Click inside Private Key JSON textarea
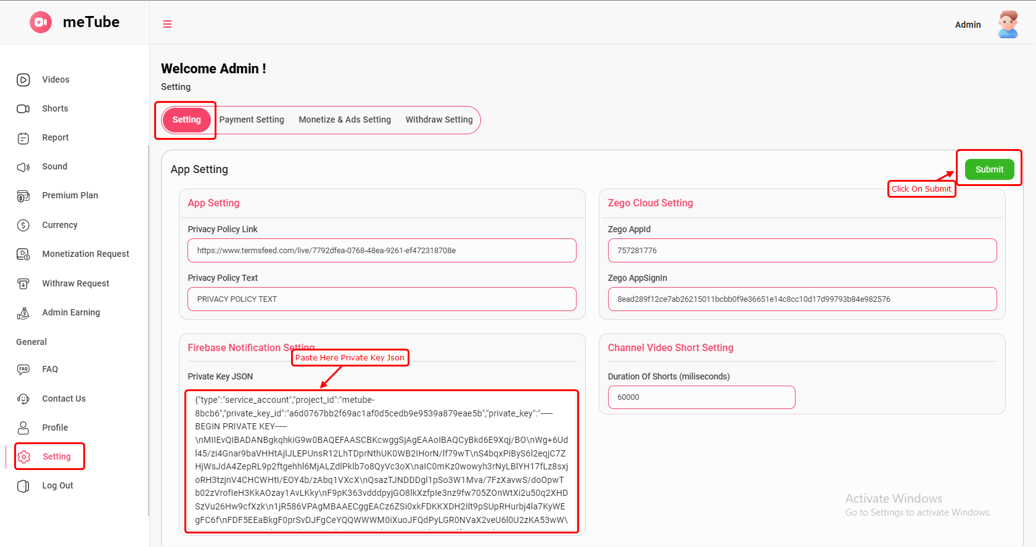 click(x=382, y=461)
